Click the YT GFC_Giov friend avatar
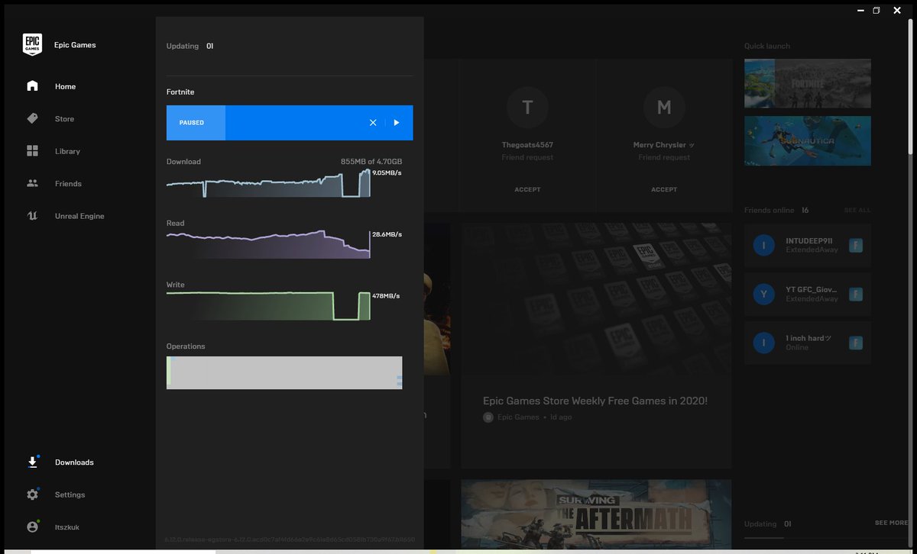 tap(763, 294)
